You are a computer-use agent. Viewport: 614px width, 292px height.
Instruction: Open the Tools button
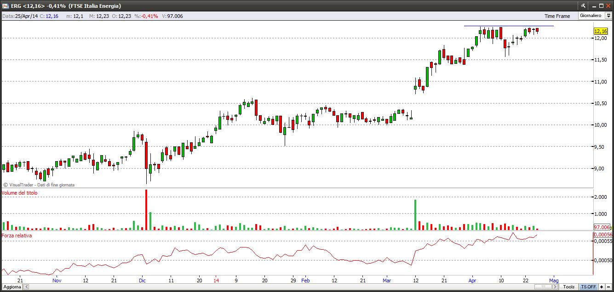click(x=569, y=287)
